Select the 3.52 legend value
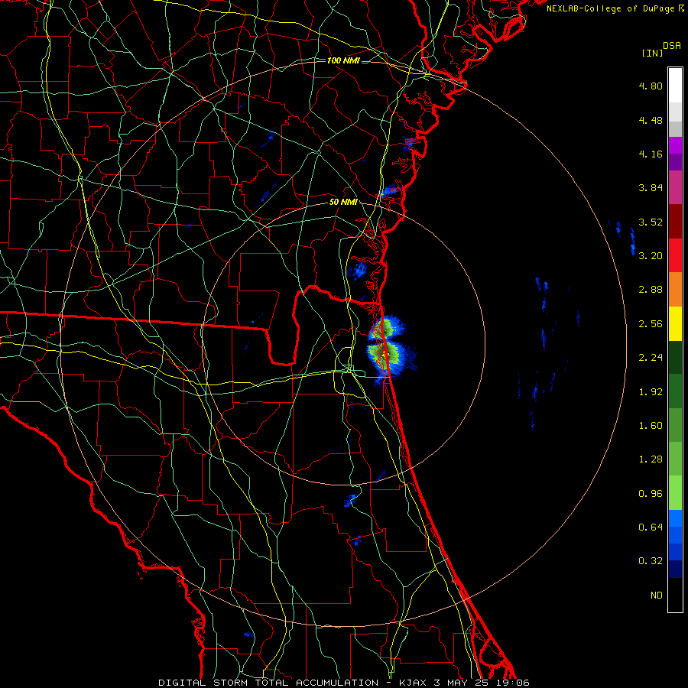The height and width of the screenshot is (688, 688). [x=651, y=222]
